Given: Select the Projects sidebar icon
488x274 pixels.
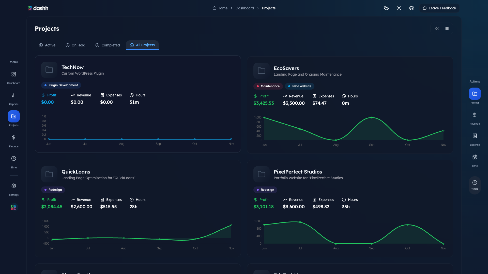Looking at the screenshot, I should [x=14, y=116].
